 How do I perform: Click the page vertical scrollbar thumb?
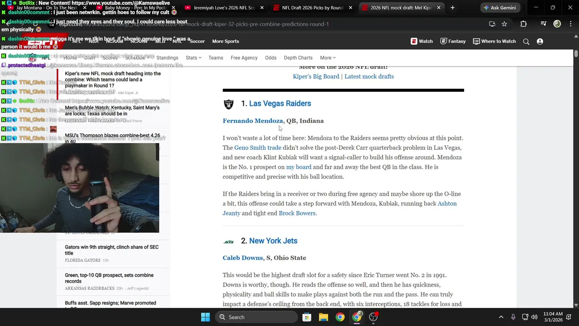pos(576,54)
